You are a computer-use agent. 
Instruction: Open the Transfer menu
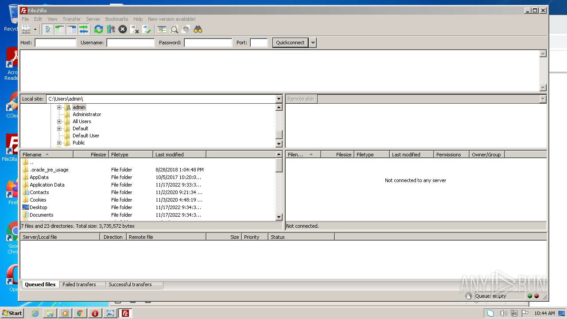click(71, 19)
